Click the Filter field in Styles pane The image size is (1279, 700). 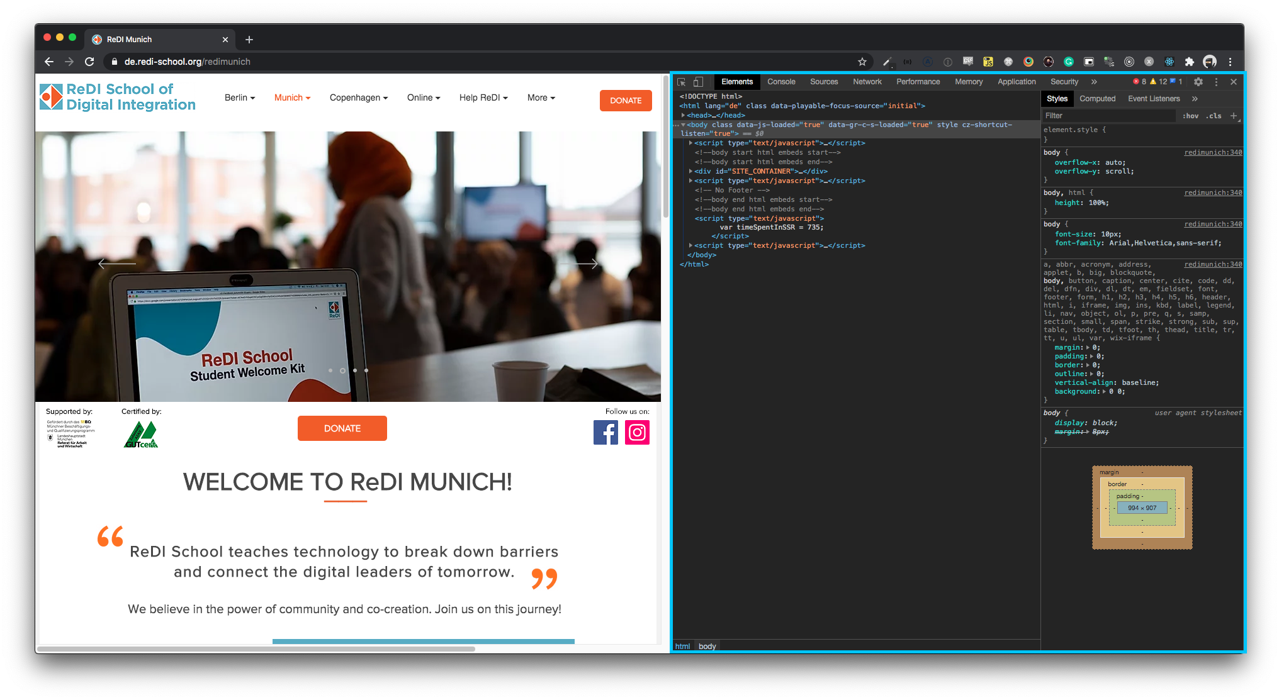(1109, 116)
